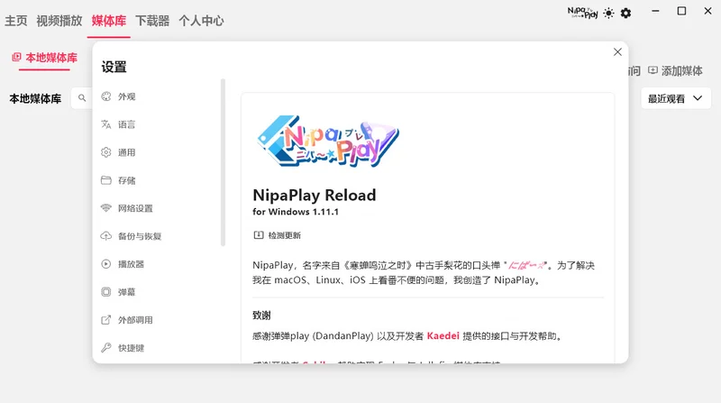The image size is (721, 403).
Task: Click the pink にぱー☆ catchphrase text
Action: tap(527, 265)
